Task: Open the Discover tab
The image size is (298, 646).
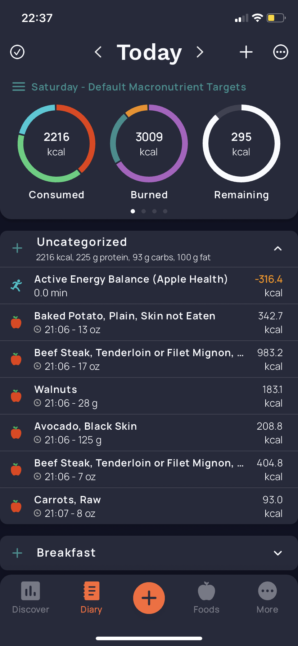Action: click(31, 598)
